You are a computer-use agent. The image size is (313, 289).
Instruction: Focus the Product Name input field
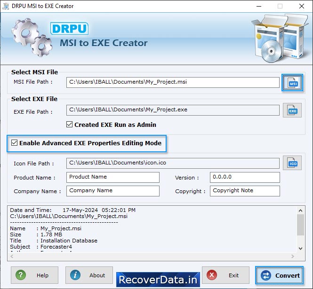coord(113,177)
